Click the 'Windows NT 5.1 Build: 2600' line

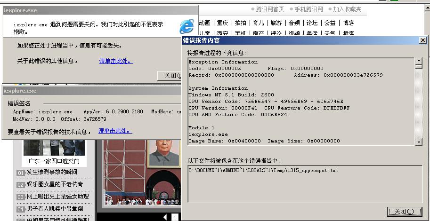pos(231,95)
